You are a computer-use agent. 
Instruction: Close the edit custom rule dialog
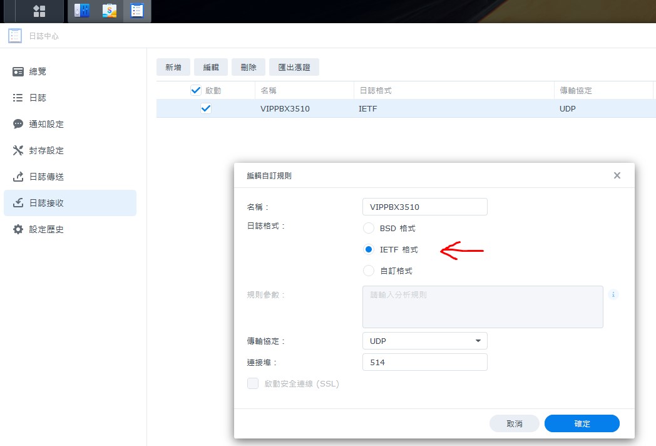[617, 175]
